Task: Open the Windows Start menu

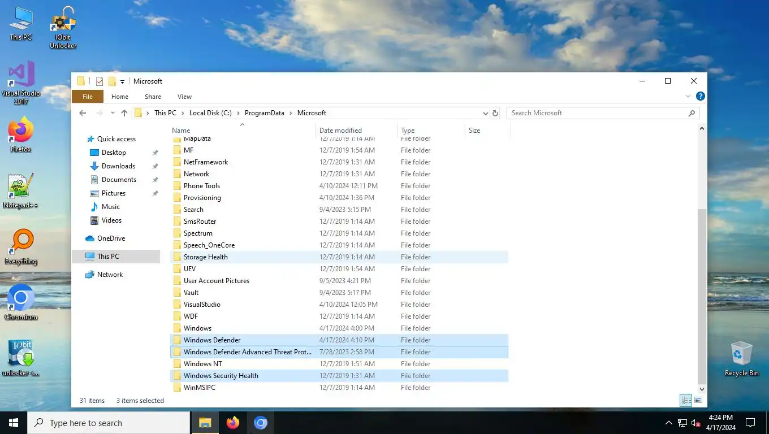Action: [x=14, y=423]
